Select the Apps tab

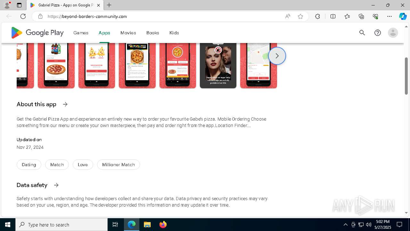104,33
